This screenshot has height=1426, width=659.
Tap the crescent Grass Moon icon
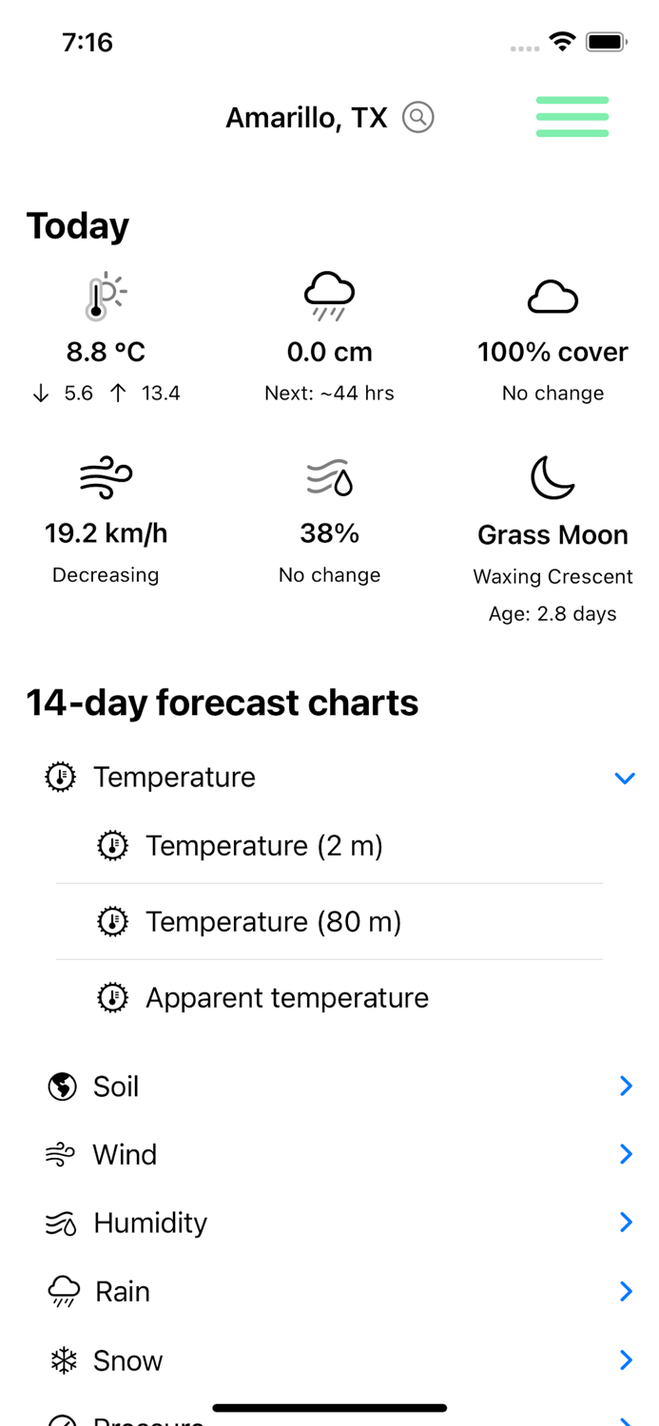(552, 476)
